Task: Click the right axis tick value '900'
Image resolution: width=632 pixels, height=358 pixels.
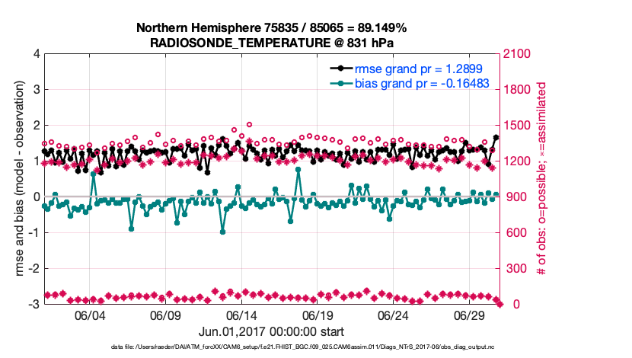Action: [x=516, y=197]
